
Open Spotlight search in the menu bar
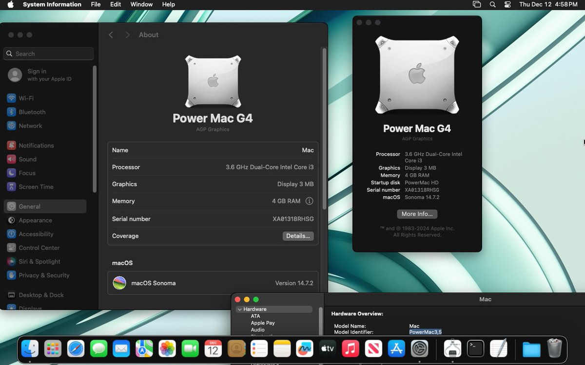pos(492,4)
